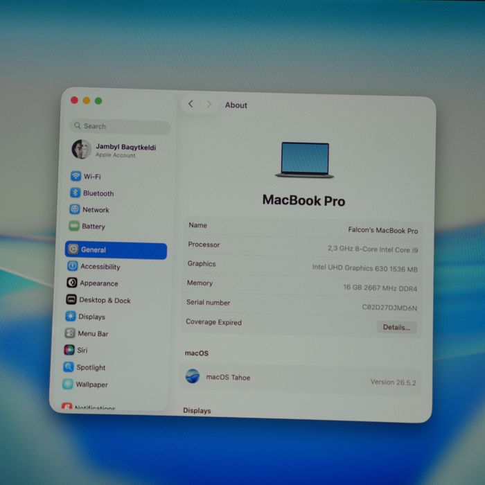Click the Memory row label

200,283
